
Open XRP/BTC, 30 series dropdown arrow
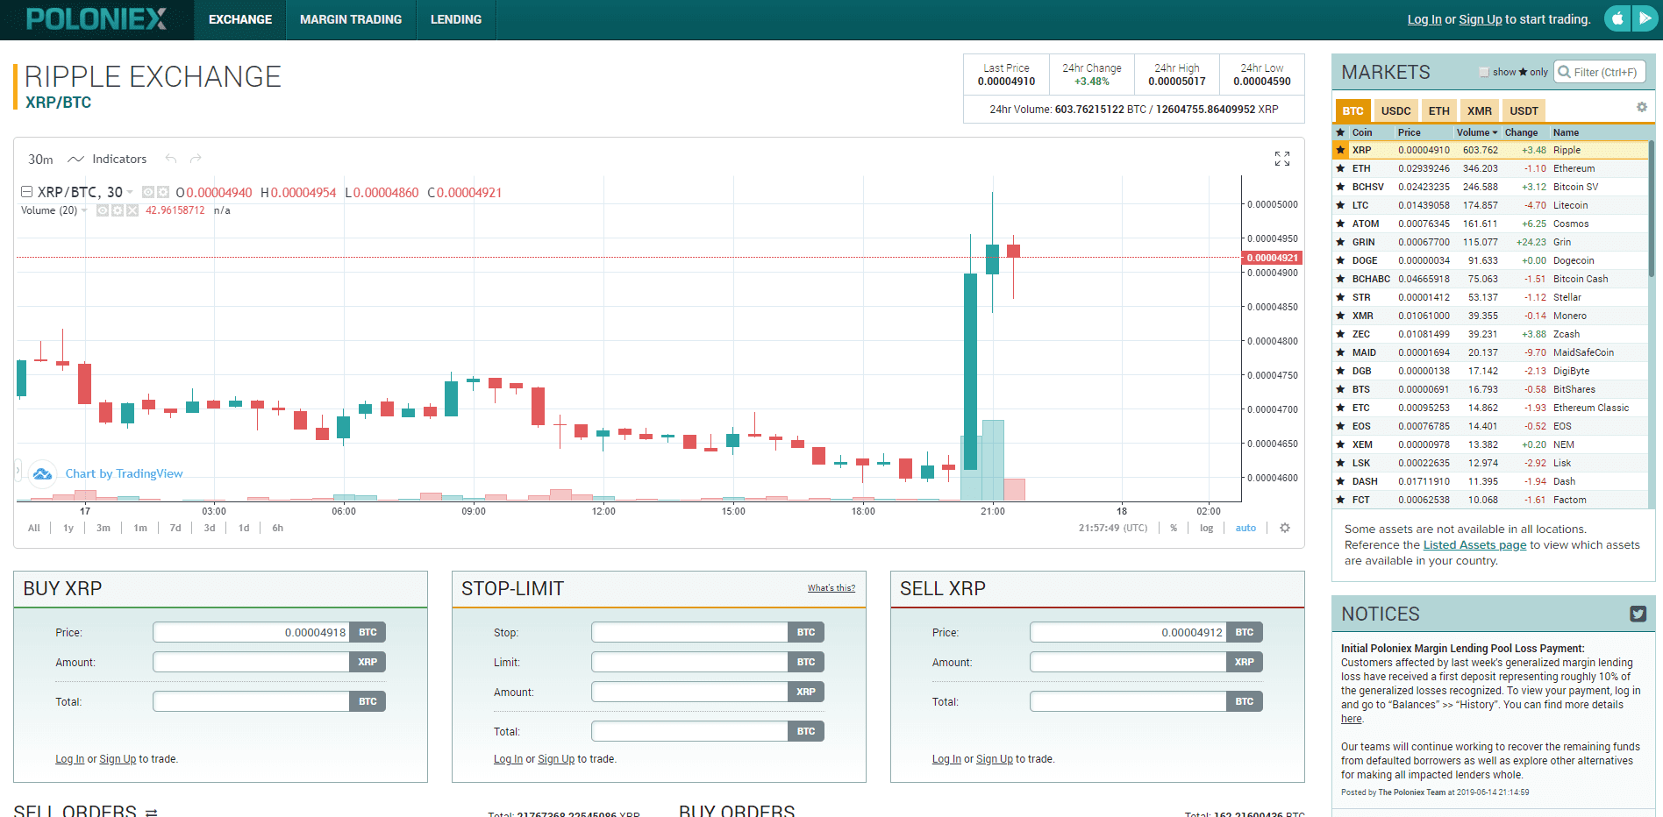coord(130,192)
